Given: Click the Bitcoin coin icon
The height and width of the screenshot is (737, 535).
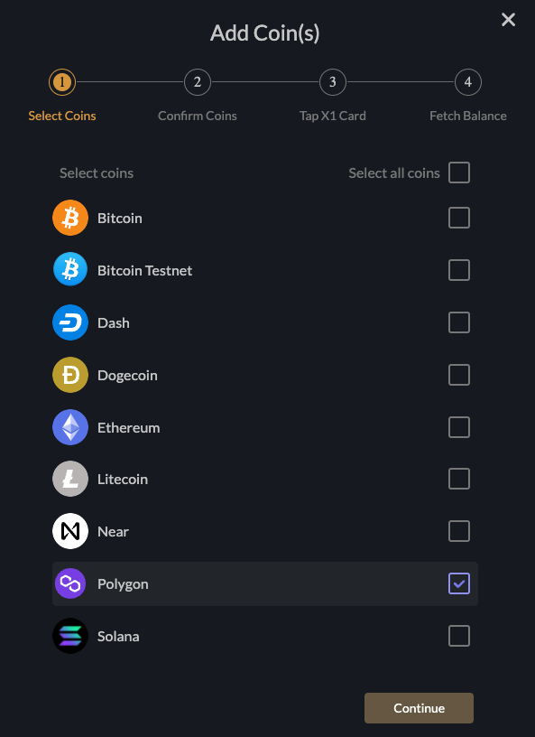Looking at the screenshot, I should click(x=70, y=218).
